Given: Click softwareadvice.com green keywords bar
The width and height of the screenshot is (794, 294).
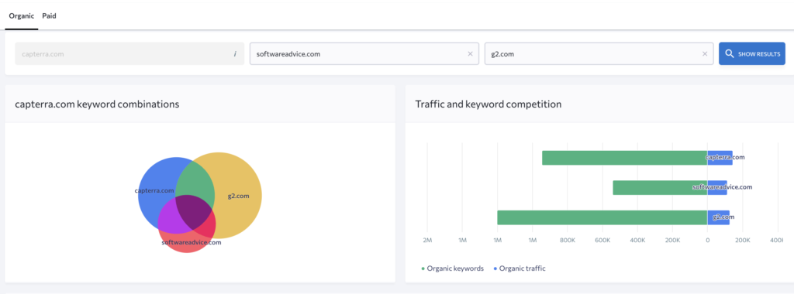Looking at the screenshot, I should pos(660,187).
